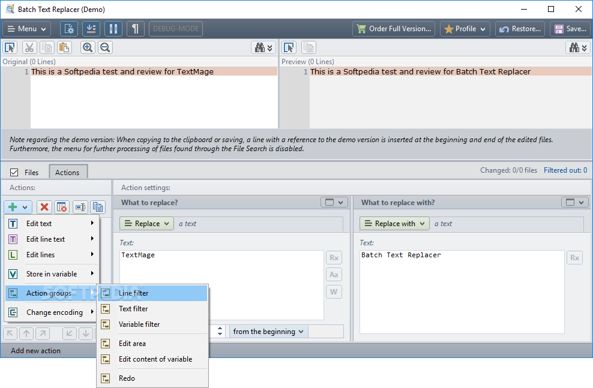Open the Edit text submenu
Screen dimensions: 593x388
(x=52, y=224)
